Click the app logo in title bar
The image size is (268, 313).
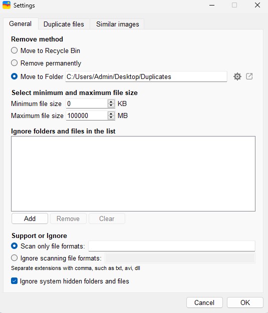[x=7, y=5]
